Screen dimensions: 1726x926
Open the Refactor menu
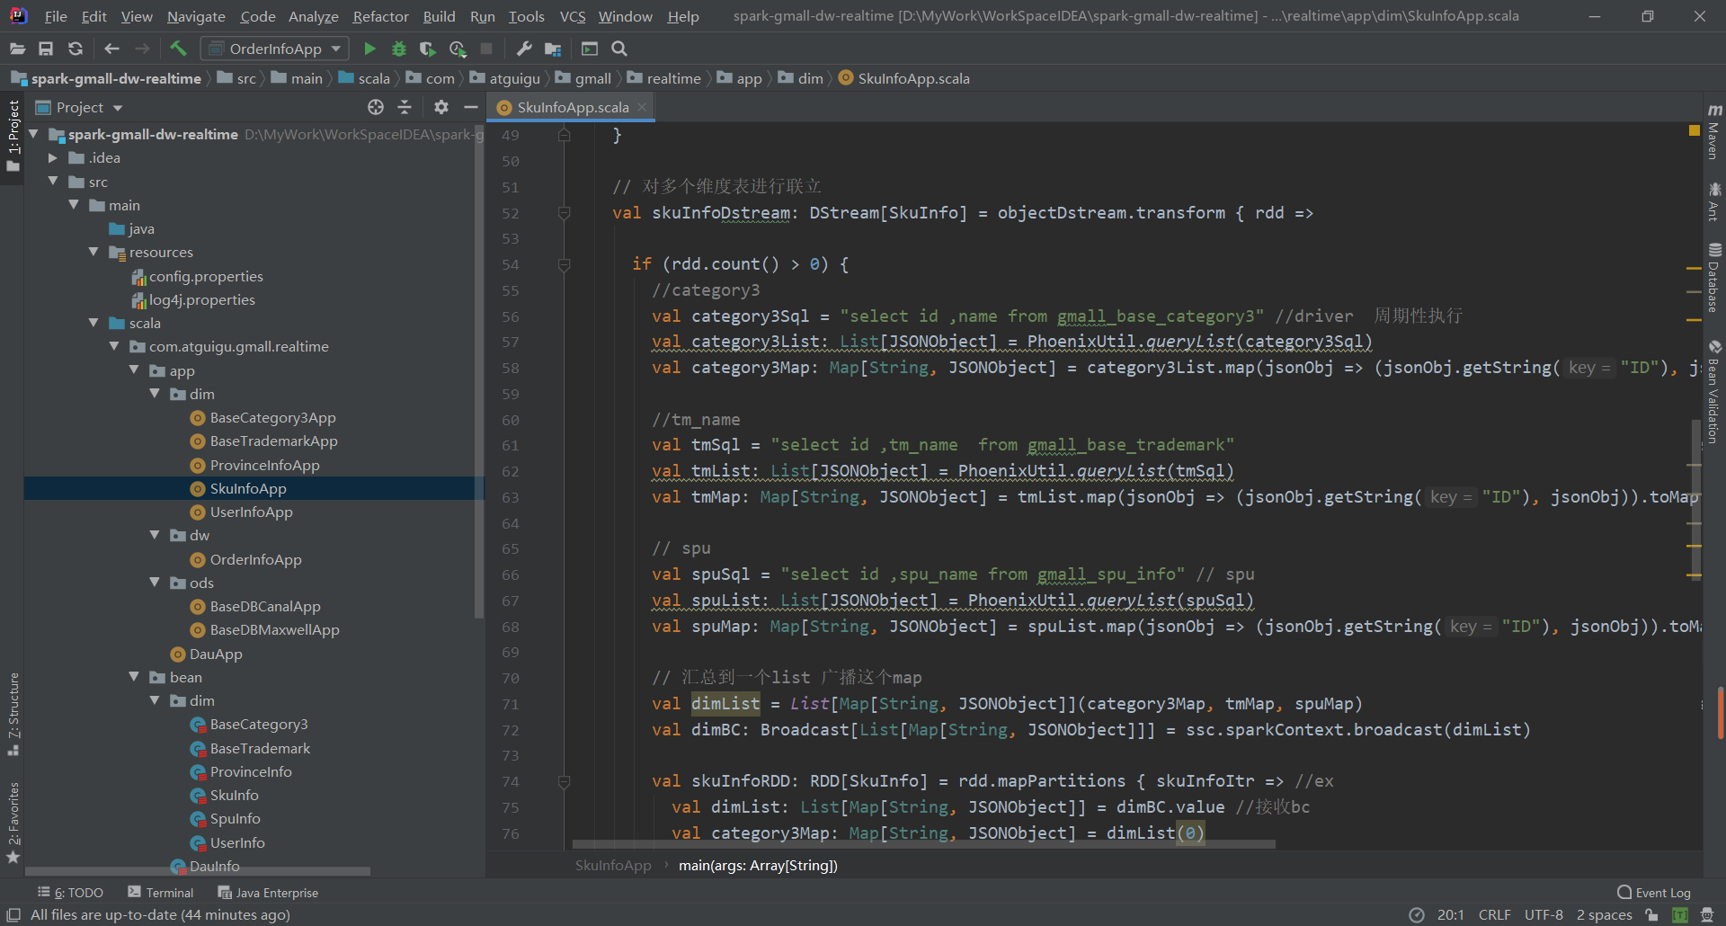click(380, 16)
